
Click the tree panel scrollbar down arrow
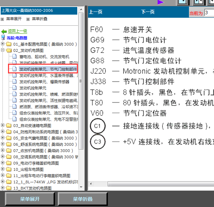tap(81, 187)
